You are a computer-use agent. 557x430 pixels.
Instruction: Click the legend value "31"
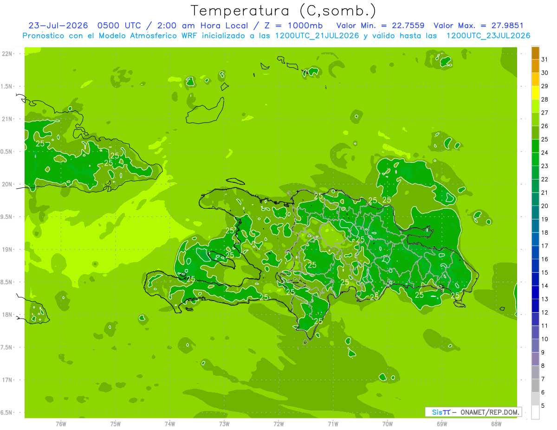click(544, 59)
